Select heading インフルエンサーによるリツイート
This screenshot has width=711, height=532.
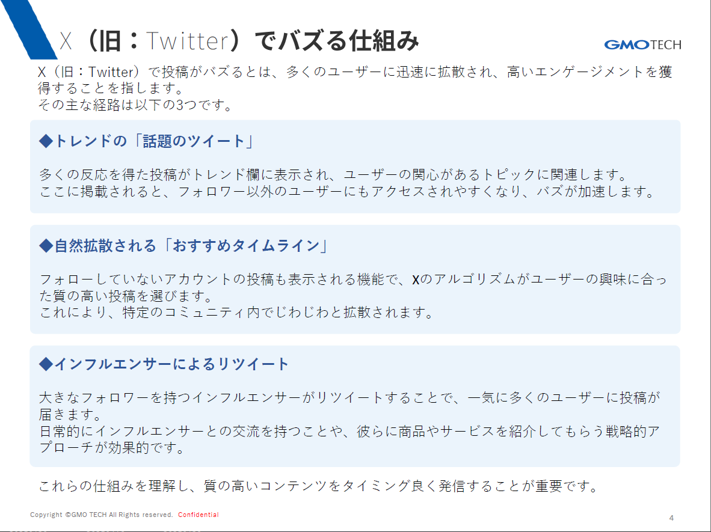coord(164,364)
